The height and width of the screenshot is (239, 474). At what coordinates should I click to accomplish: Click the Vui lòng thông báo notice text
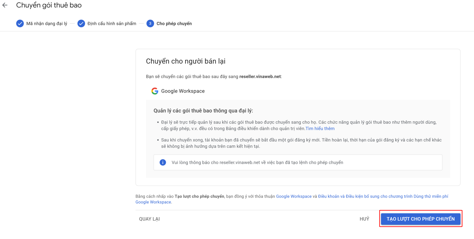(257, 162)
